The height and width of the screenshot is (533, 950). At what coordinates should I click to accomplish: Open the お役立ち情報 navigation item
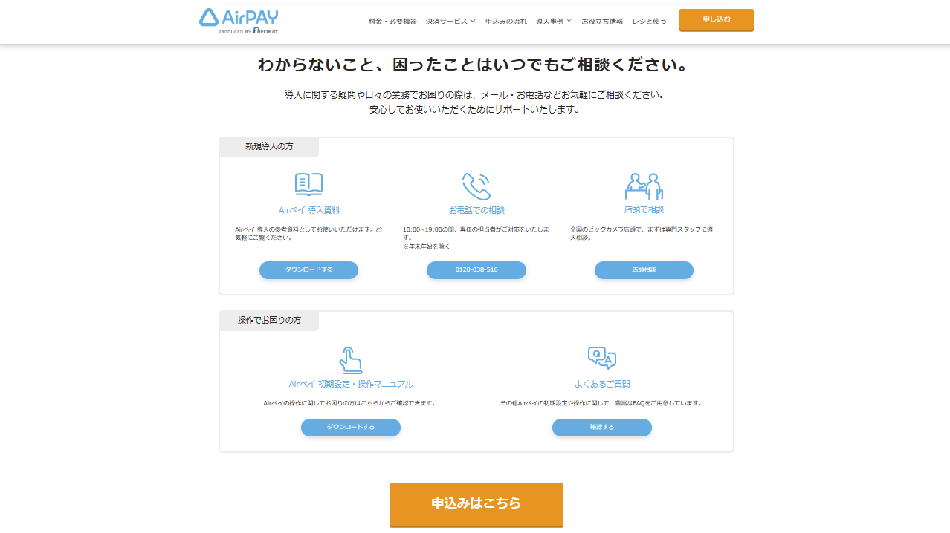[602, 21]
